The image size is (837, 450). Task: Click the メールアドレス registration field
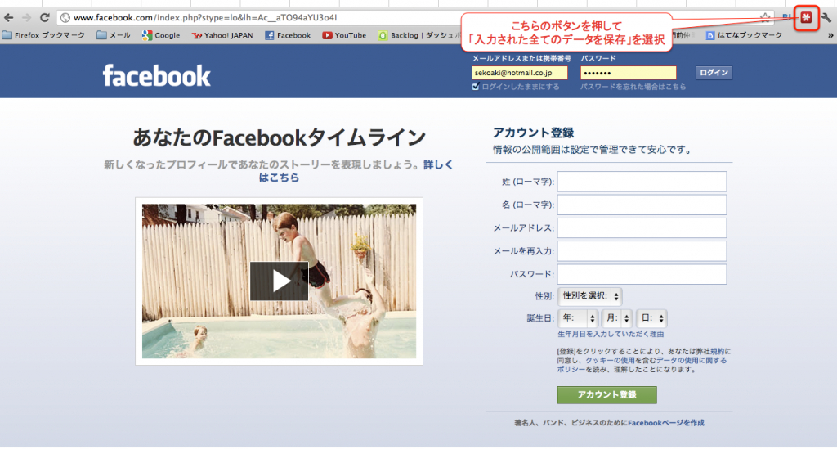(642, 227)
